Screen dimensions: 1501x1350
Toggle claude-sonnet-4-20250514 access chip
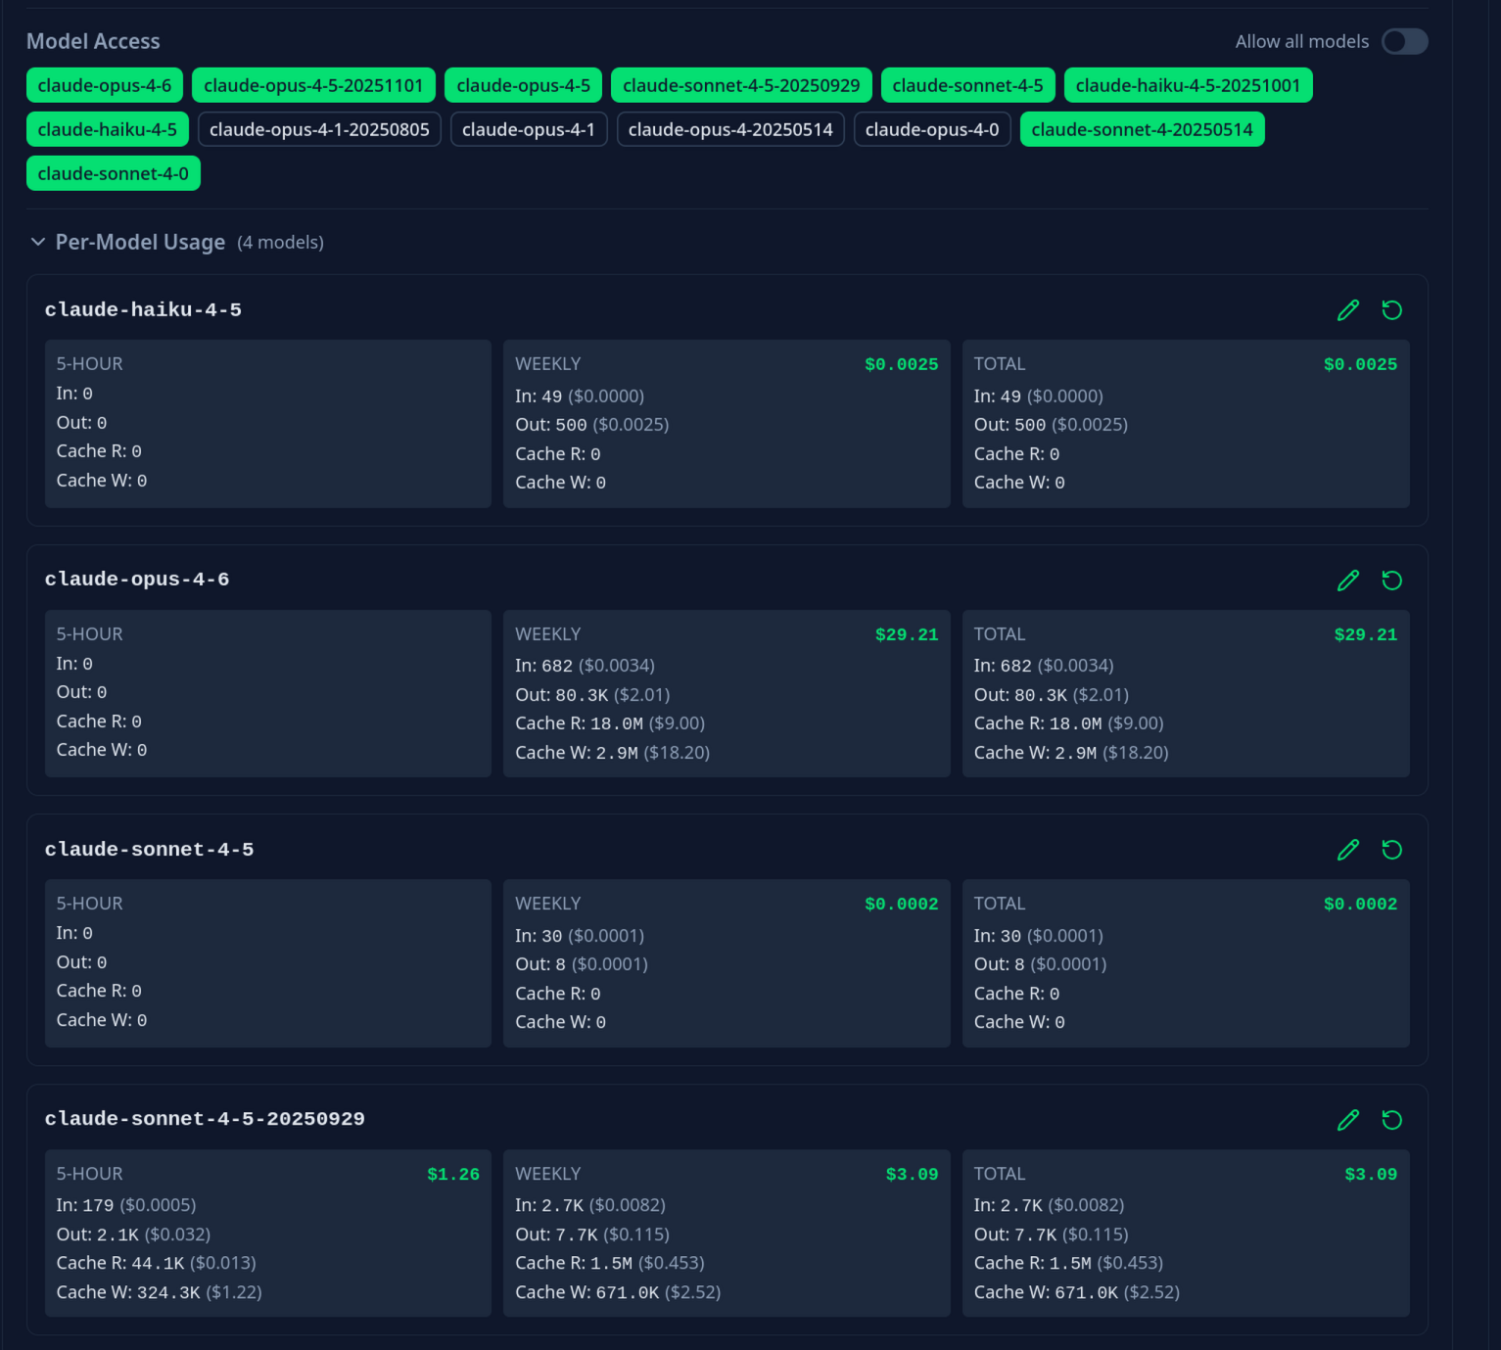(x=1142, y=129)
